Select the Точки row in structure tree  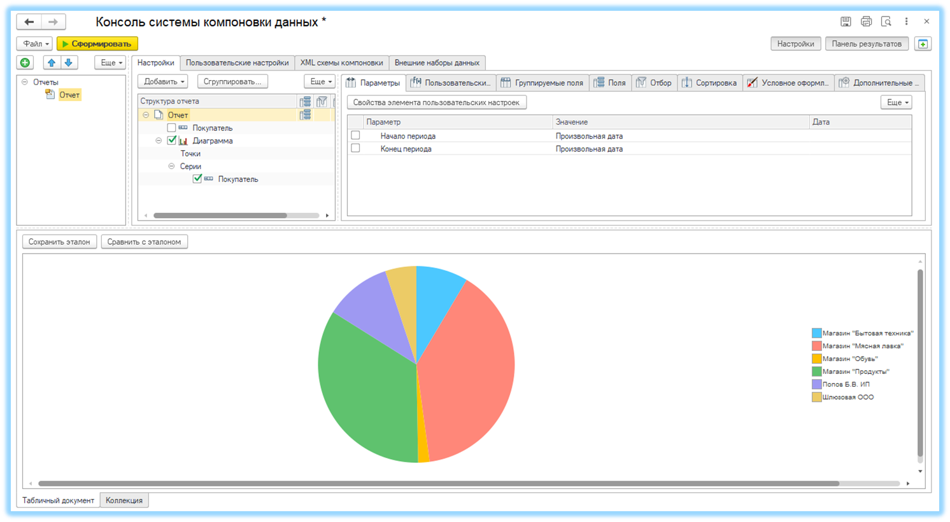[190, 153]
